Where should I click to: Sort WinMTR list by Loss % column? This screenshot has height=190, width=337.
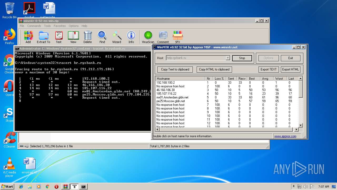[220, 78]
